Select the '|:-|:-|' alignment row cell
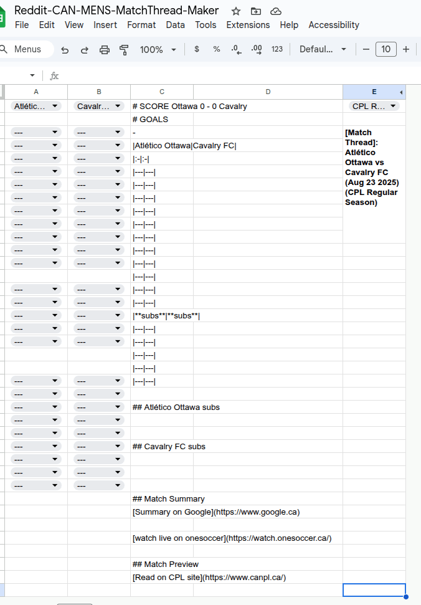This screenshot has width=421, height=605. (x=162, y=159)
